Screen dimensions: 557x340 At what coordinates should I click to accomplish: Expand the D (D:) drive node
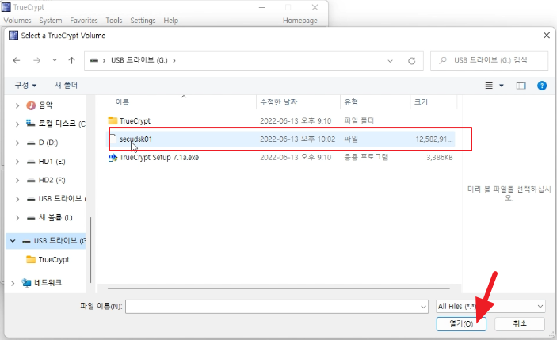17,143
